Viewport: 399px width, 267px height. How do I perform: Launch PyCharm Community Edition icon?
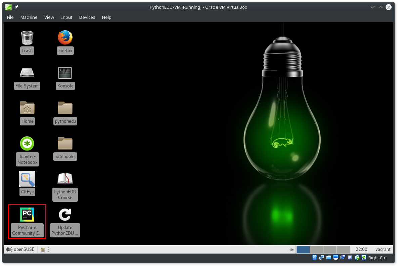pos(27,215)
